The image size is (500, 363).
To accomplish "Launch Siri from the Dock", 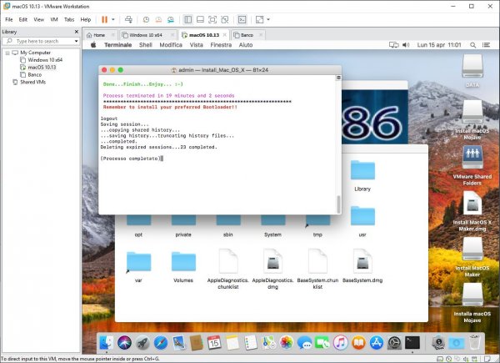I will coord(124,343).
